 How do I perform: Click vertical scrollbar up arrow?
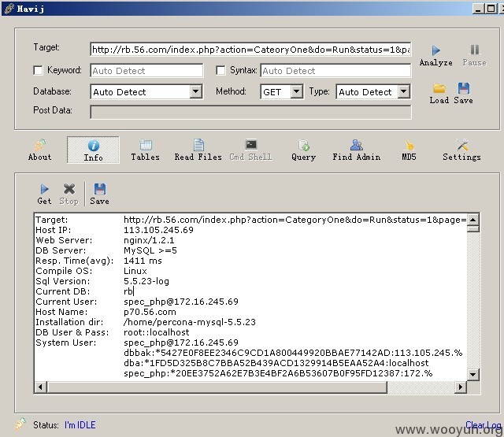(x=472, y=220)
